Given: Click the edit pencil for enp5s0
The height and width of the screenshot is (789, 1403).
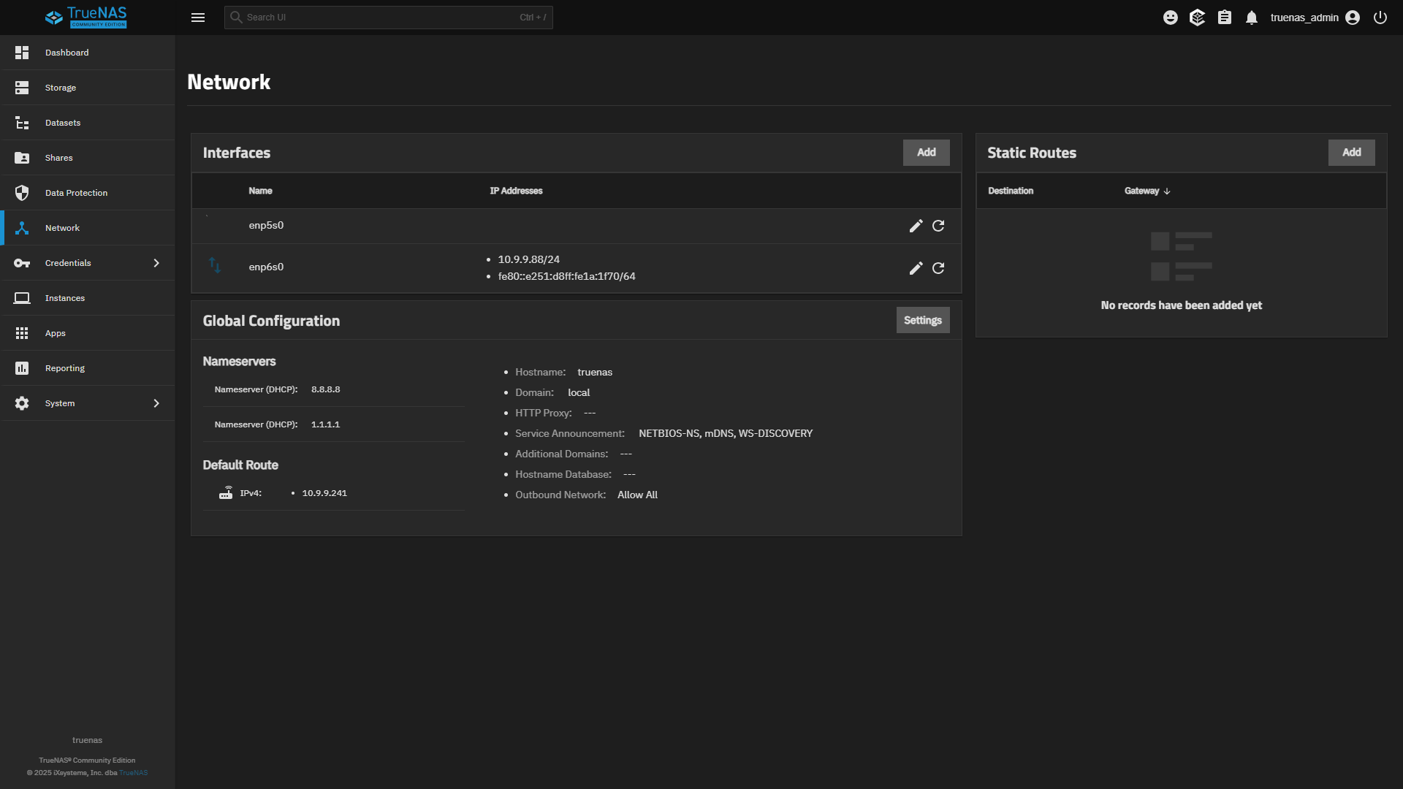Looking at the screenshot, I should pyautogui.click(x=916, y=226).
